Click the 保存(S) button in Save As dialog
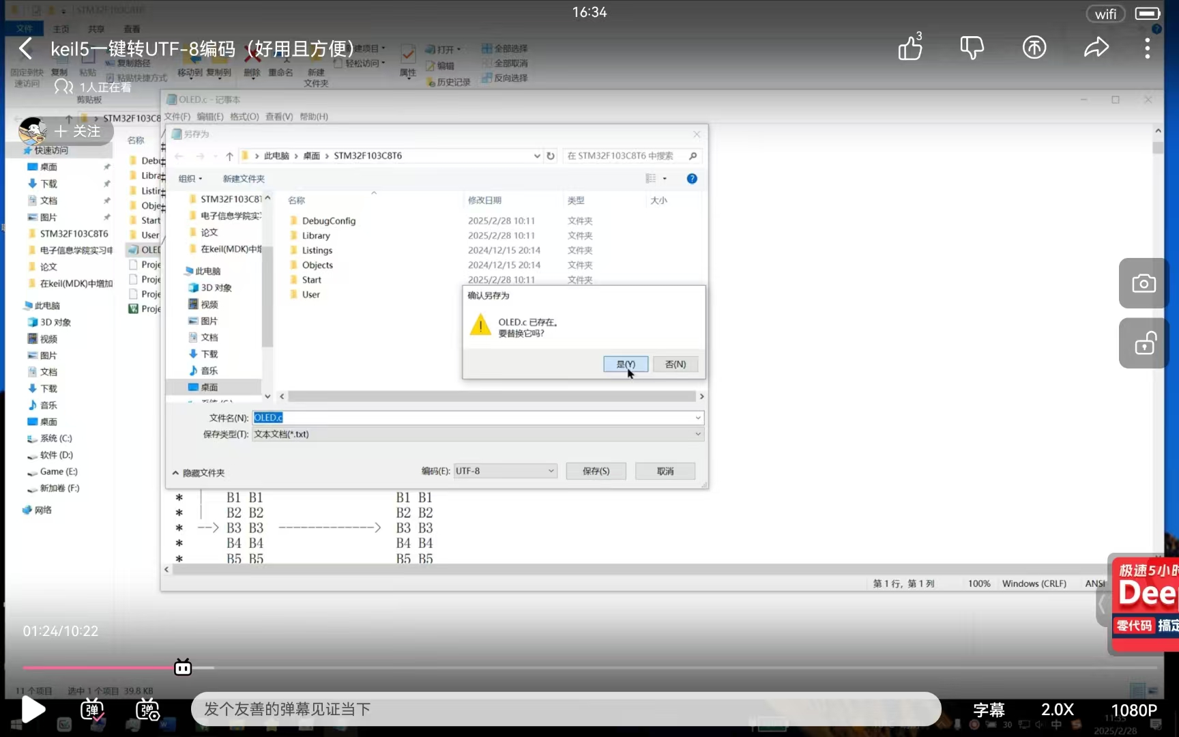 point(596,471)
